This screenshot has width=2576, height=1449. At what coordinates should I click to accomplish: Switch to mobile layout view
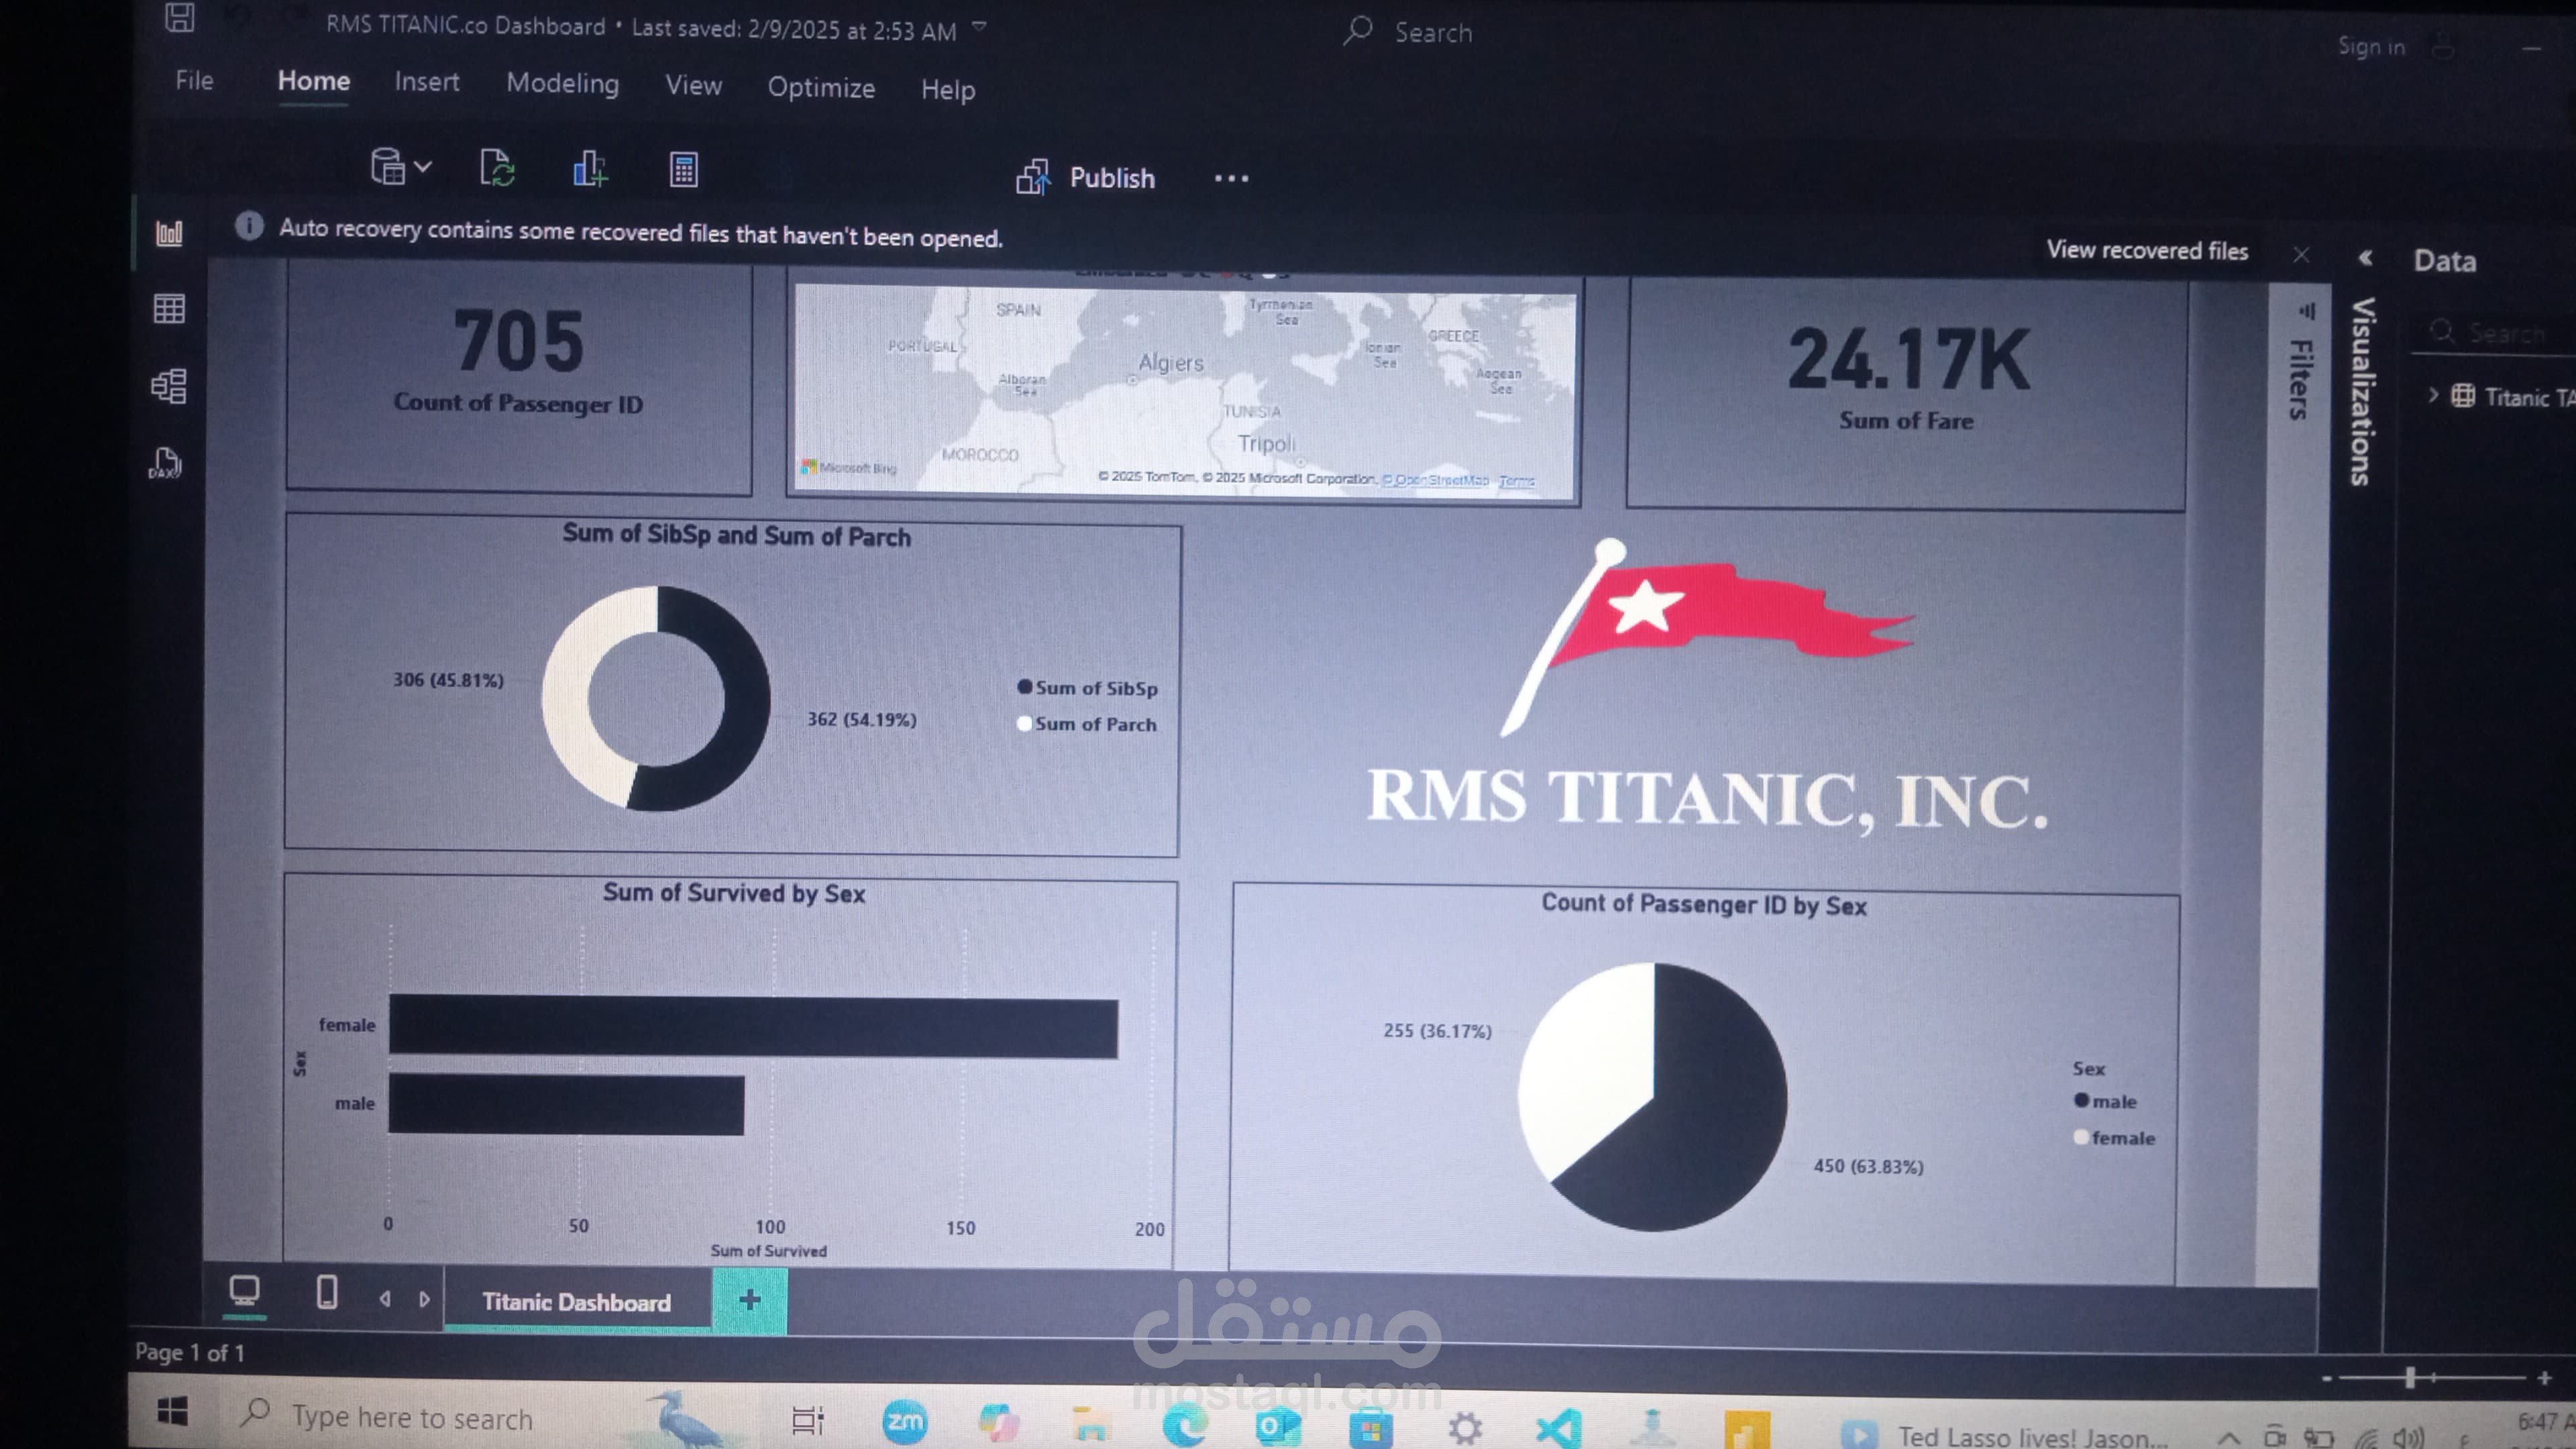(x=327, y=1293)
